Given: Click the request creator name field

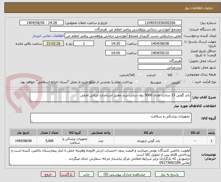Looking at the screenshot, I should pyautogui.click(x=123, y=36).
